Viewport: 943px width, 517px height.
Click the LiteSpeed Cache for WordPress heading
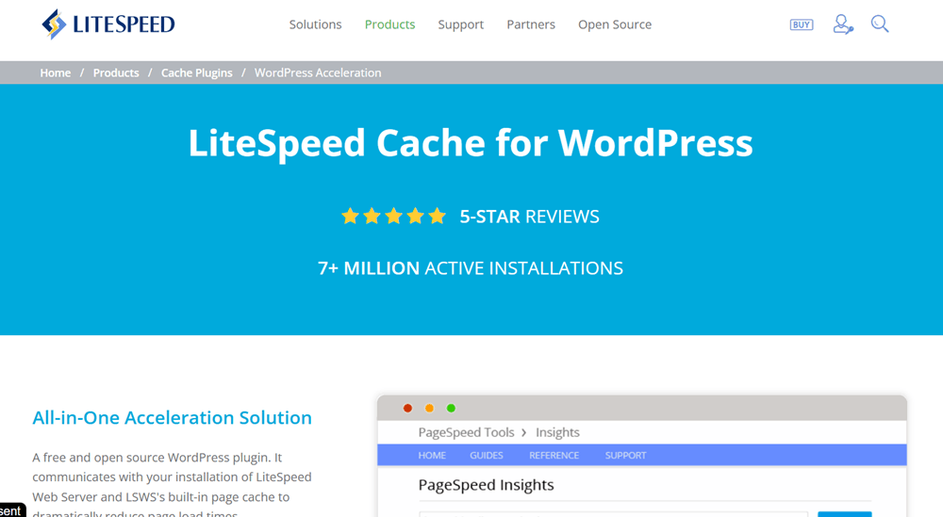(x=471, y=143)
